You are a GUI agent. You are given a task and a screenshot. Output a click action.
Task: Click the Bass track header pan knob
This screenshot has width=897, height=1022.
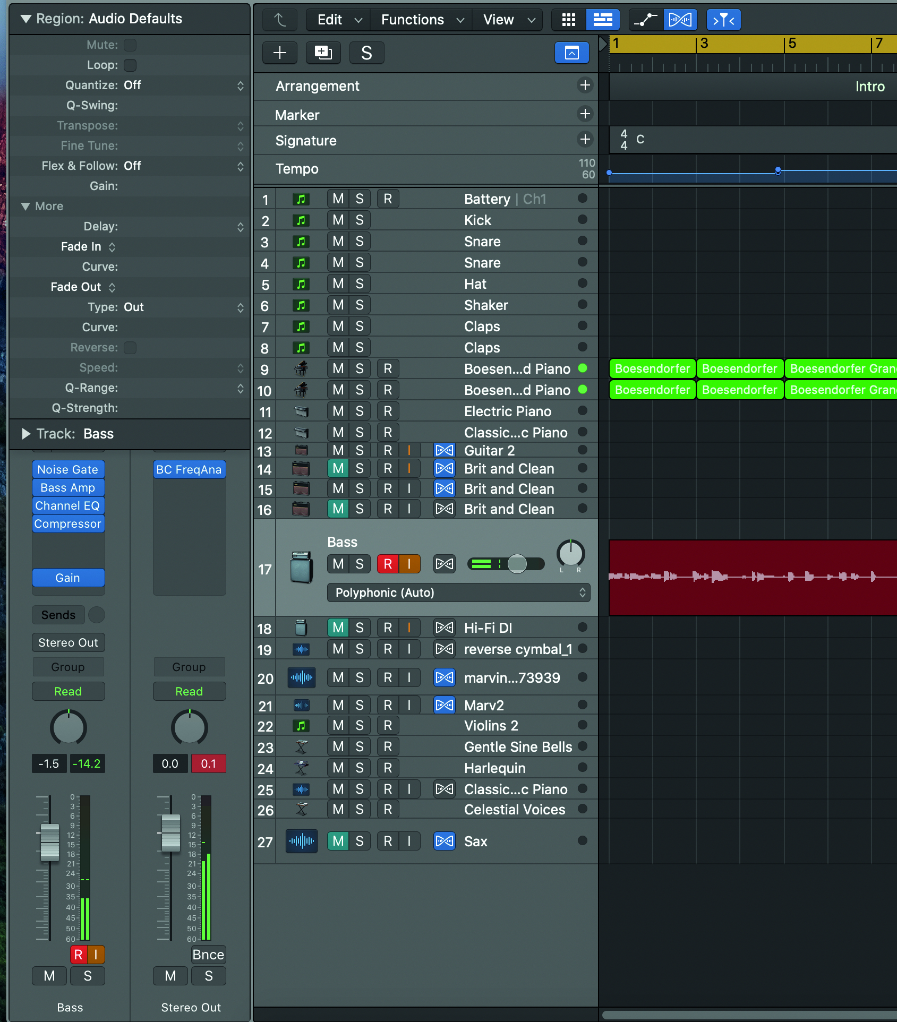pos(570,554)
